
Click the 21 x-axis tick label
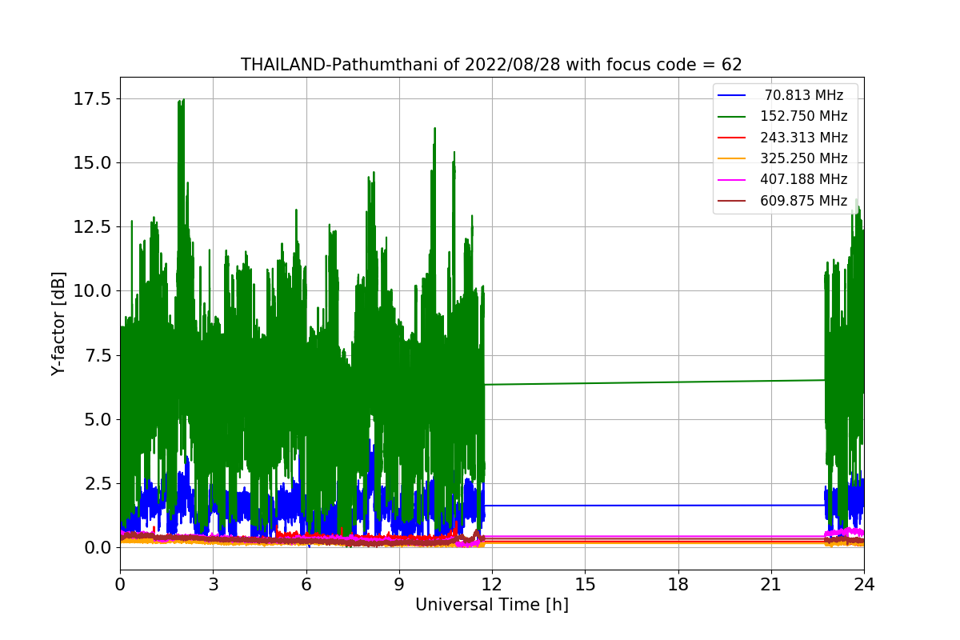(x=771, y=584)
